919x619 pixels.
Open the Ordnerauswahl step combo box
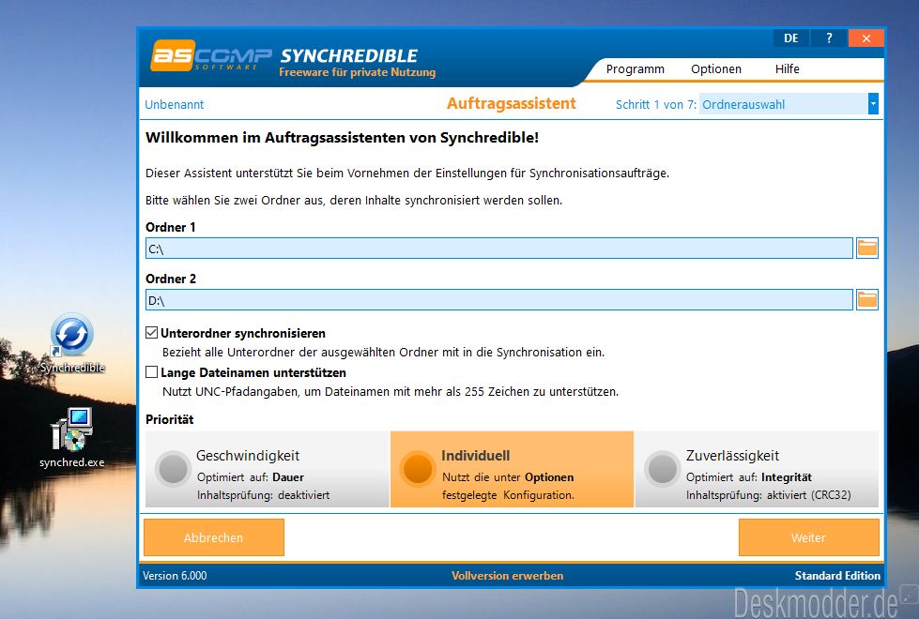(789, 104)
